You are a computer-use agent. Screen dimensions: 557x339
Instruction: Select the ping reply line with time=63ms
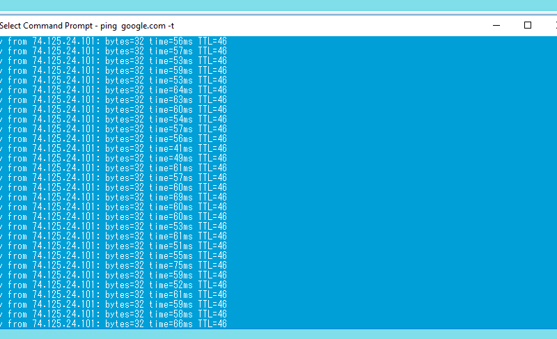click(x=113, y=100)
